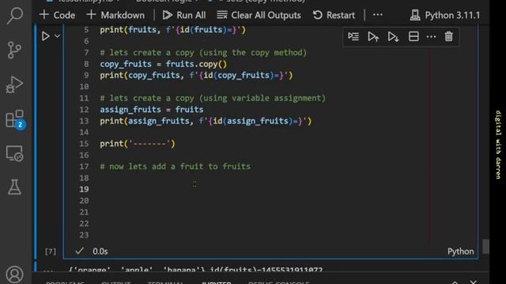Click the 0.0s execution time label
Screen dimensions: 506x284
100,251
